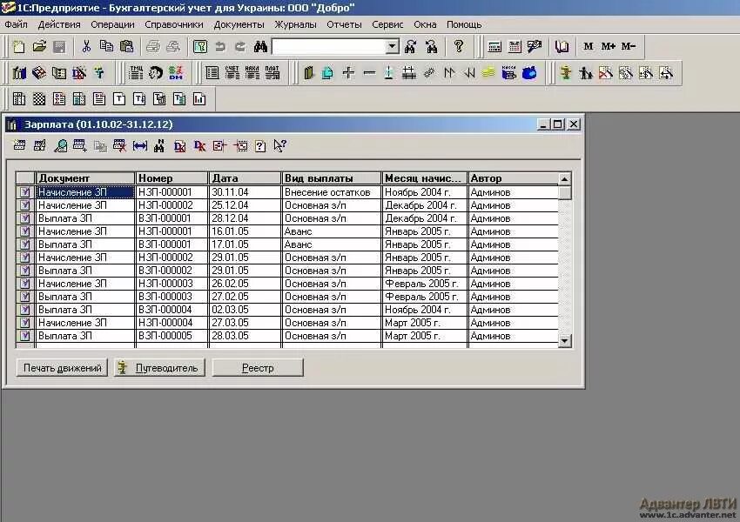Click the Open folder toolbar icon
This screenshot has height=522, width=740.
40,47
